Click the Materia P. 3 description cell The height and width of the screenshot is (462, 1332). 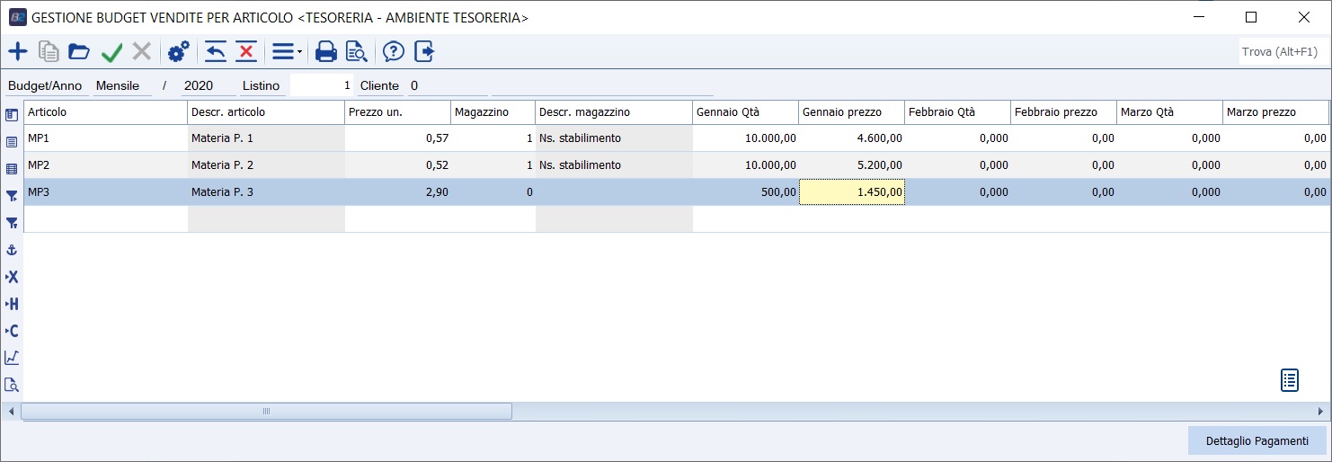[x=266, y=192]
